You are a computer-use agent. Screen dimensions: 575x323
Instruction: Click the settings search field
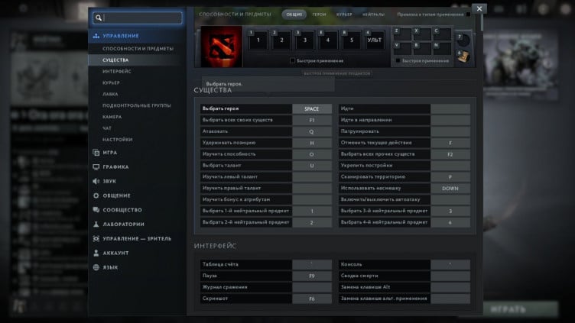[142, 17]
